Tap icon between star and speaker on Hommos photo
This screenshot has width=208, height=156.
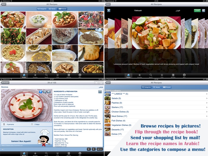coord(45,92)
